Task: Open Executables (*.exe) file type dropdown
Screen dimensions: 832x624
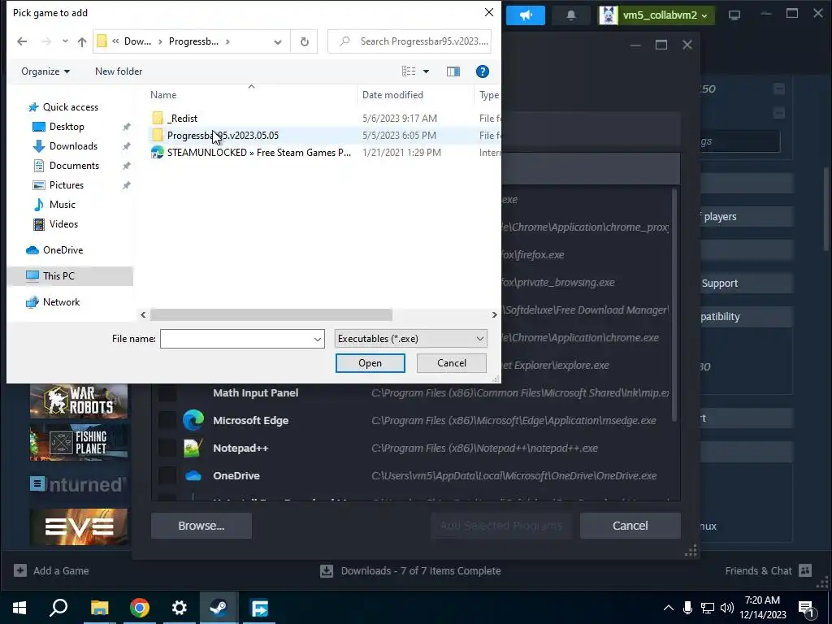Action: (x=410, y=339)
